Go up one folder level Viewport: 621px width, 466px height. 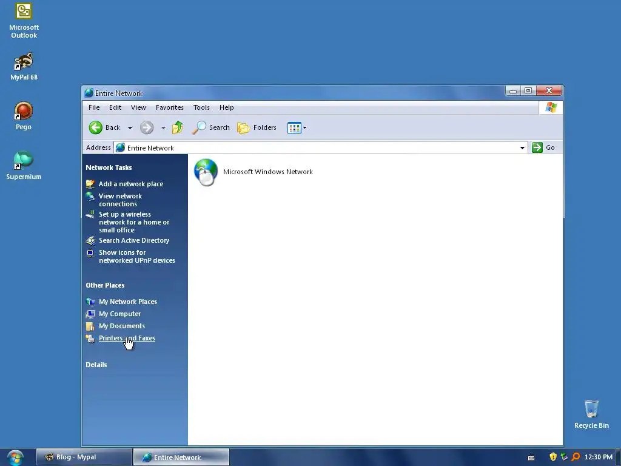pyautogui.click(x=178, y=127)
